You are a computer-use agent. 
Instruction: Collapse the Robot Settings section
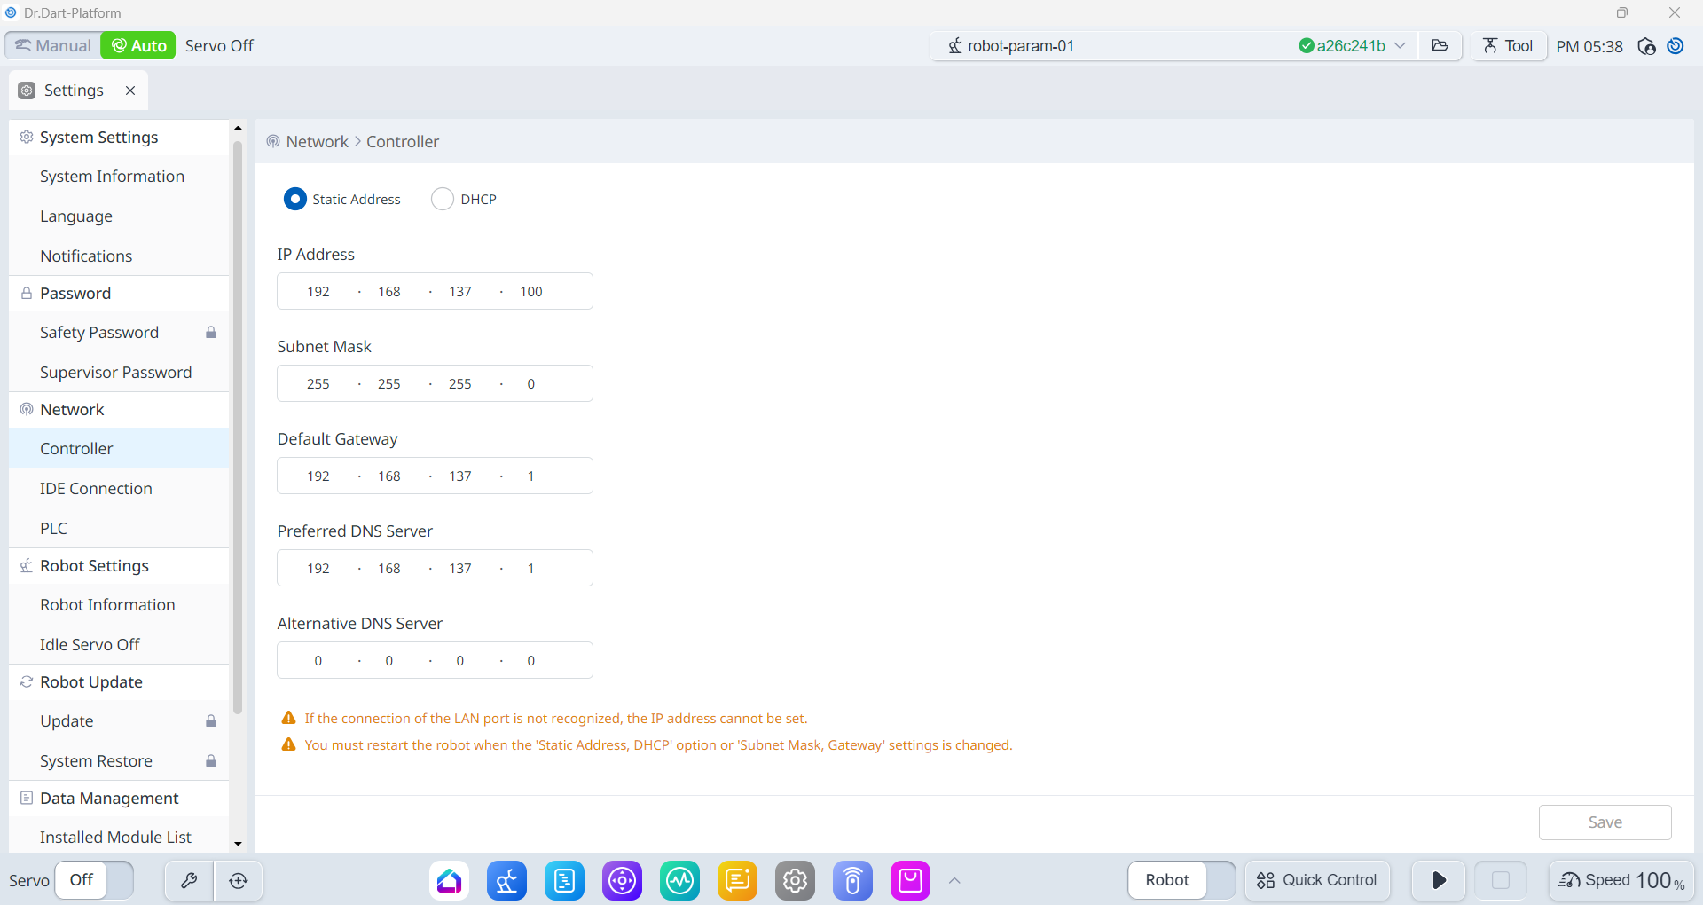coord(119,566)
